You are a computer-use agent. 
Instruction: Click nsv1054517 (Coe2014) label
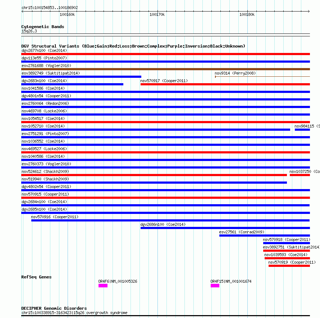click(x=43, y=118)
